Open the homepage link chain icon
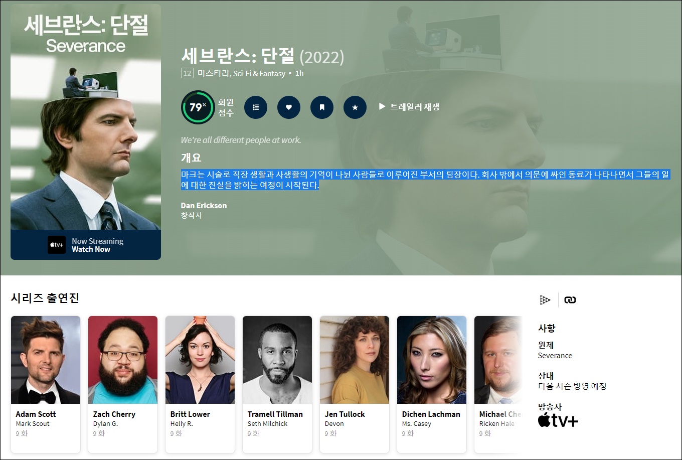 tap(570, 300)
